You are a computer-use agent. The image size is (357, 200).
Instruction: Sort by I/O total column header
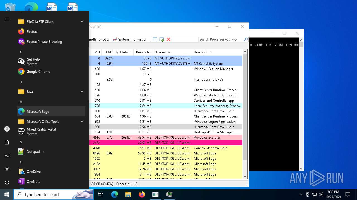[x=124, y=52]
